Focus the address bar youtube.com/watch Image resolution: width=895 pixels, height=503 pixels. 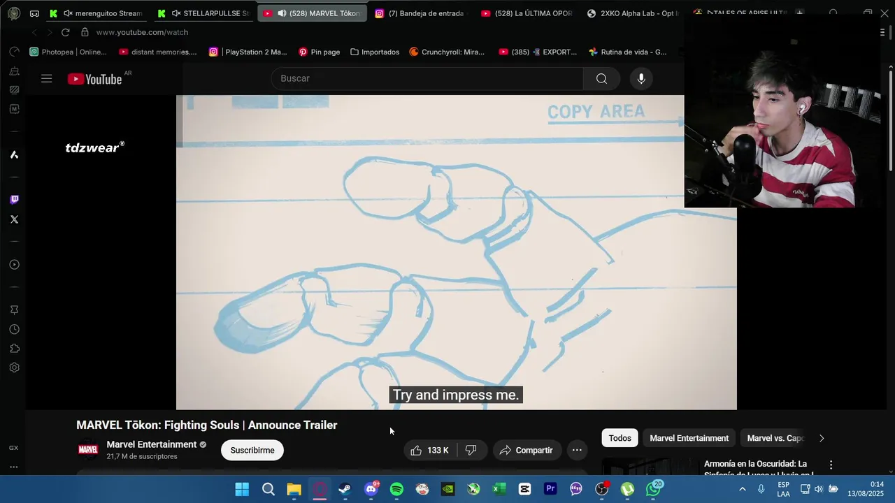[x=142, y=32]
